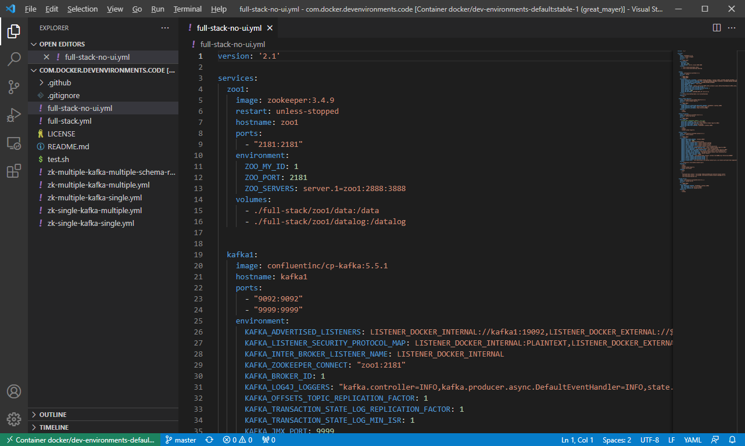Open the Accounts menu icon
Screen dimensions: 745x446
click(x=14, y=391)
